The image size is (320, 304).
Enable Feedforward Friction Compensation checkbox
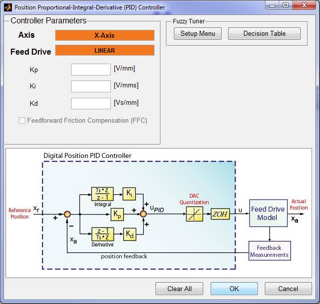pos(22,120)
